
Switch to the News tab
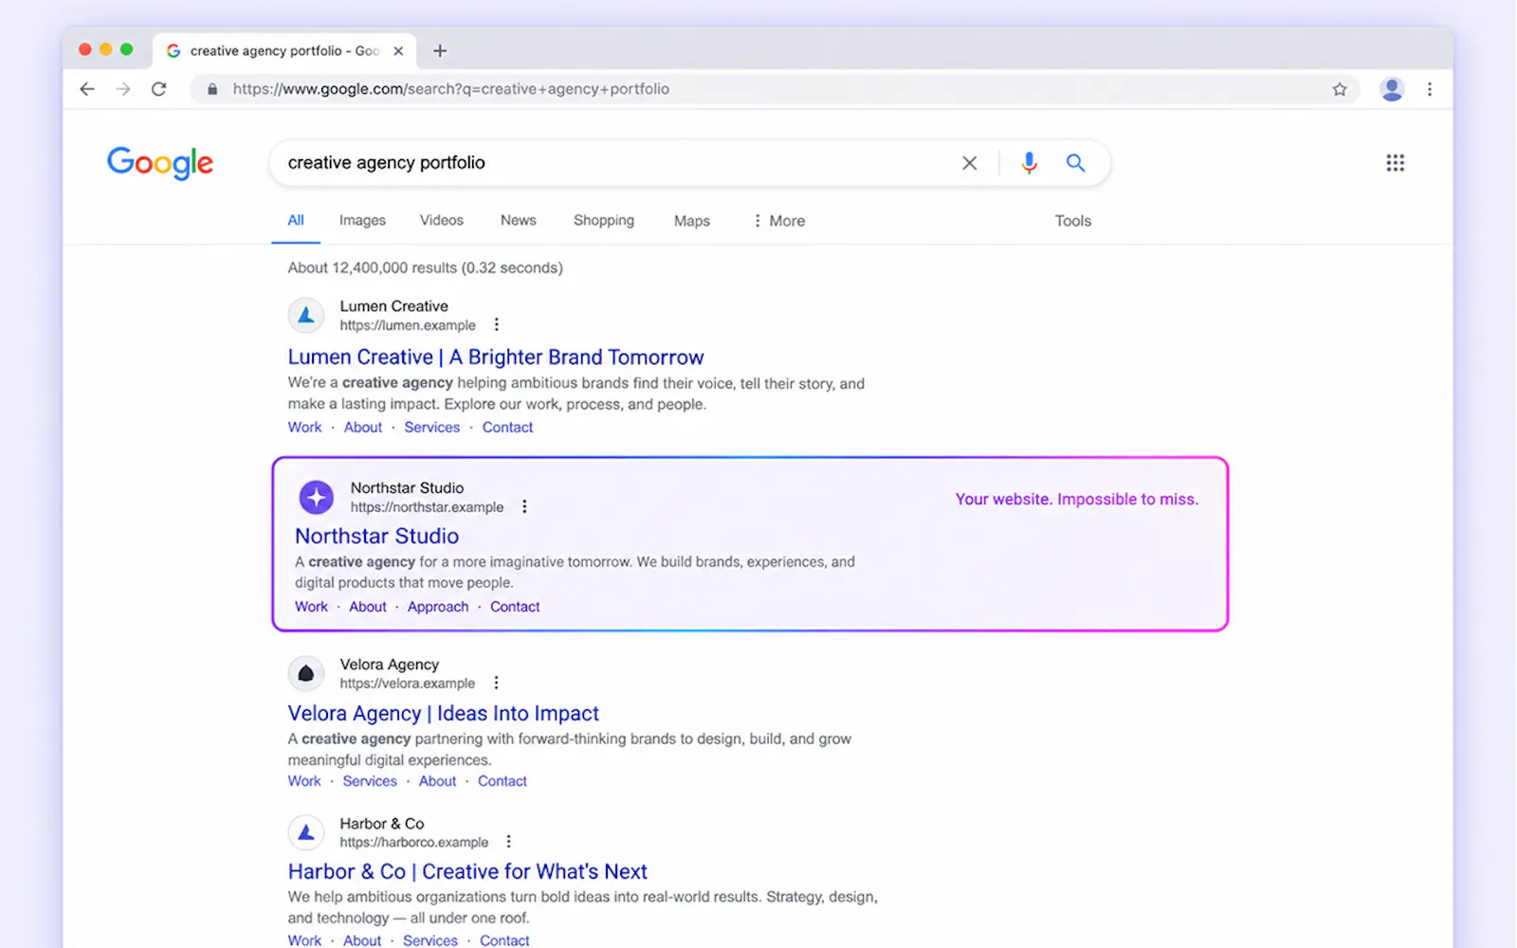pyautogui.click(x=519, y=221)
